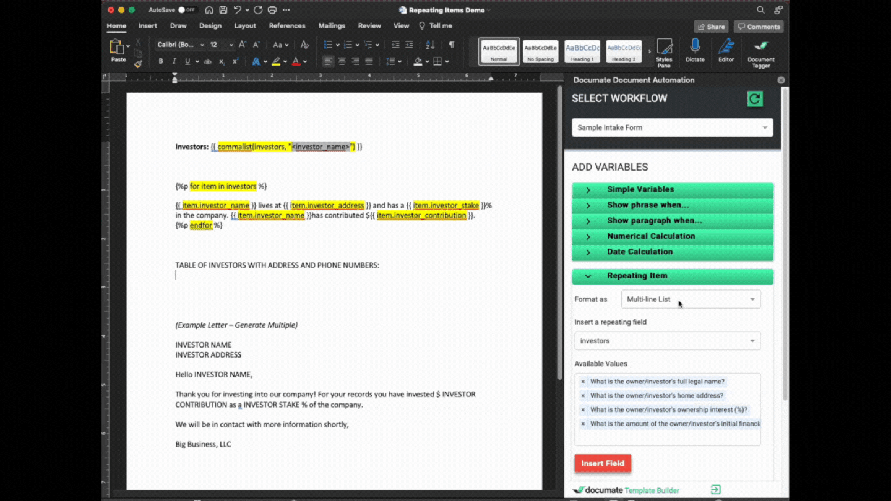Toggle paragraph marks display

(451, 45)
